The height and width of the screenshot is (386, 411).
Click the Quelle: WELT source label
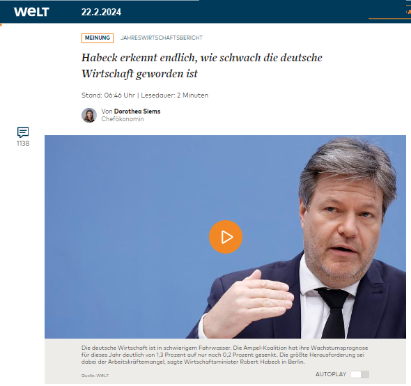95,376
